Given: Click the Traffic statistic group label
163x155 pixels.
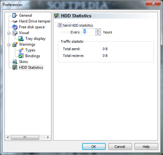Looking at the screenshot, I should (72, 41).
